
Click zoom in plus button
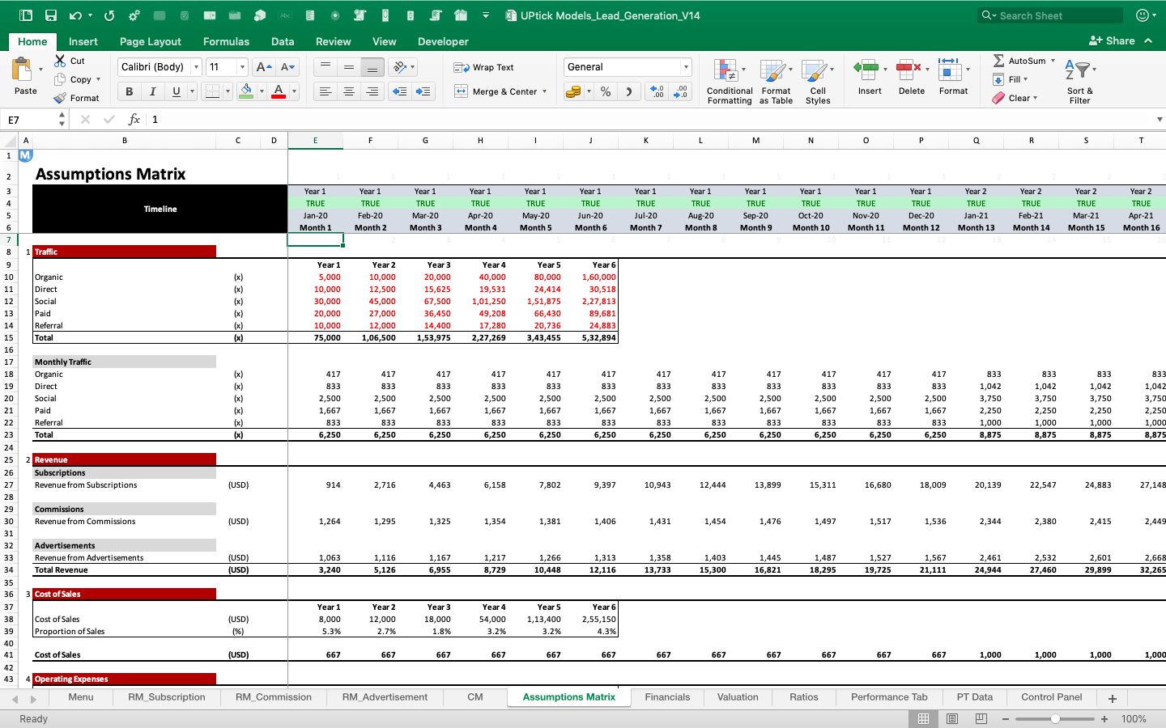pos(1104,718)
